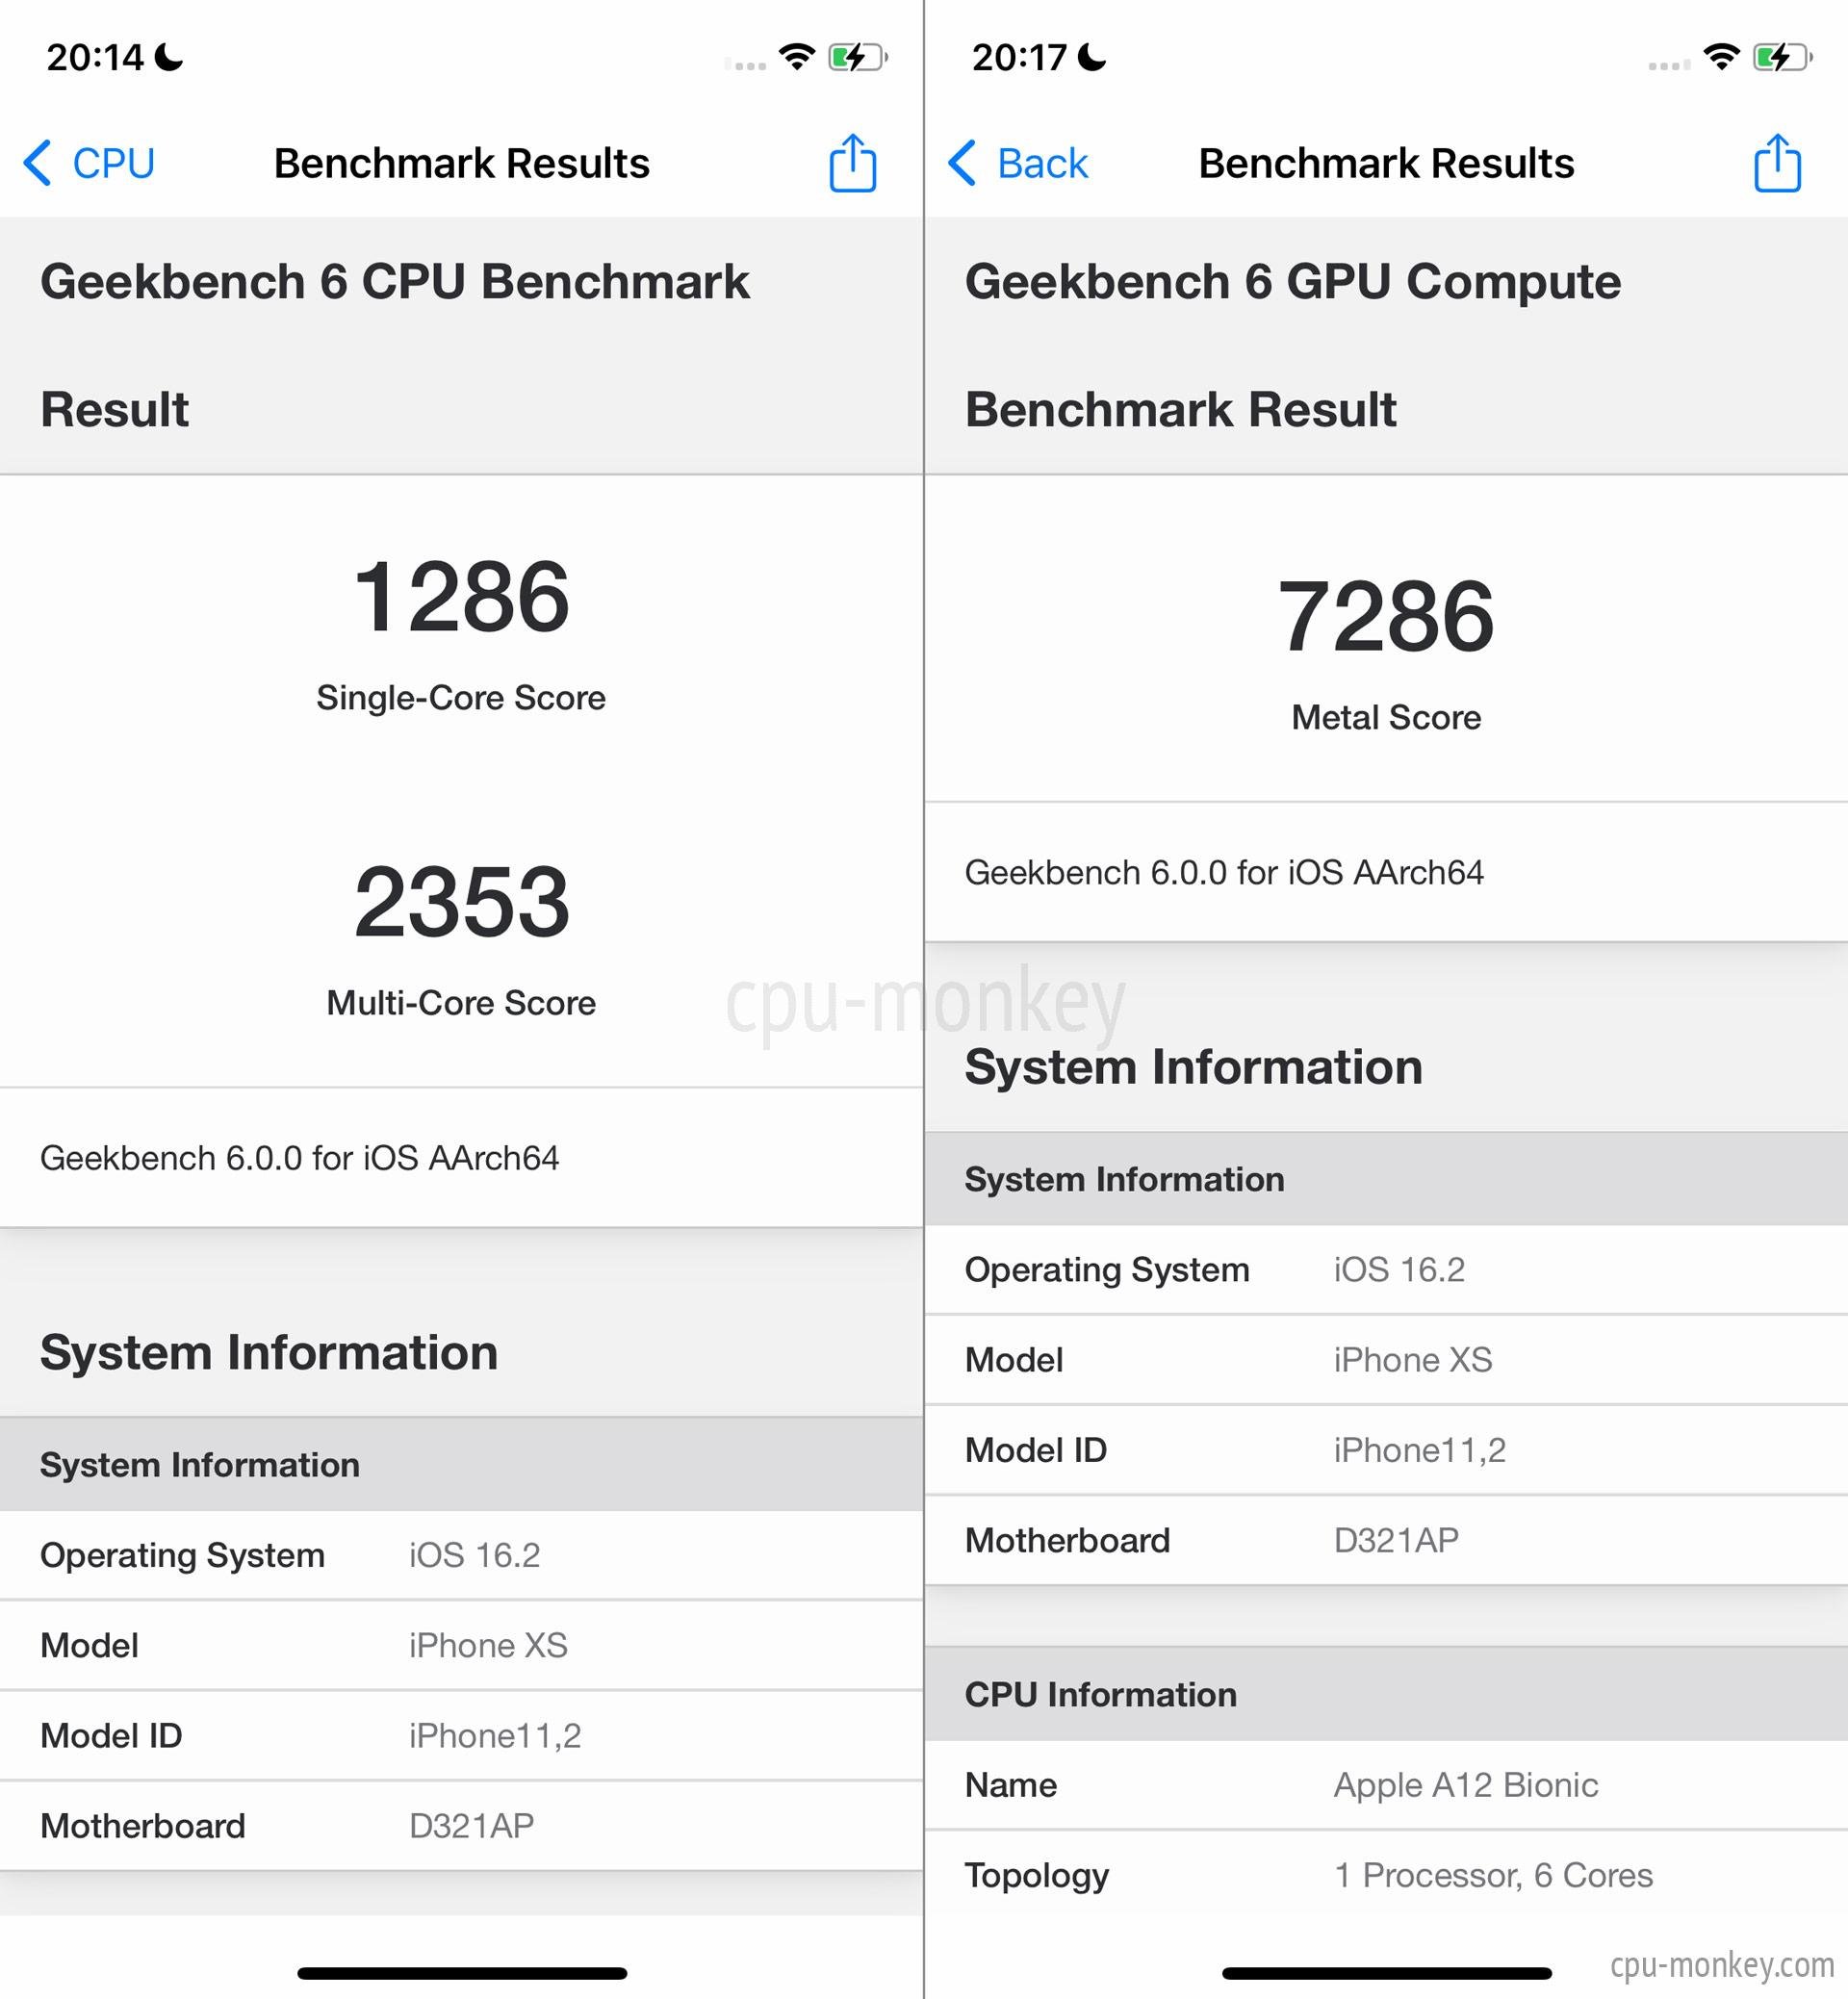Open share icon on GPU compute screen

[1777, 162]
